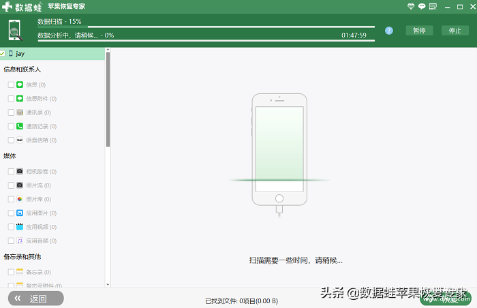Click the 信息附件 attachments icon

click(x=20, y=99)
